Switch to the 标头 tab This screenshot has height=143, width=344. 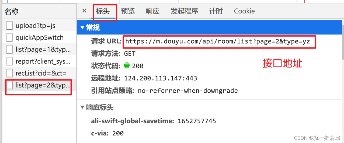[103, 11]
